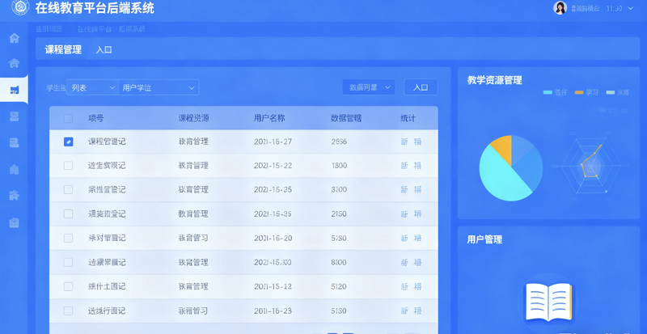Viewport: 647px width, 334px height.
Task: Expand the 用户学位 dropdown
Action: click(x=159, y=87)
